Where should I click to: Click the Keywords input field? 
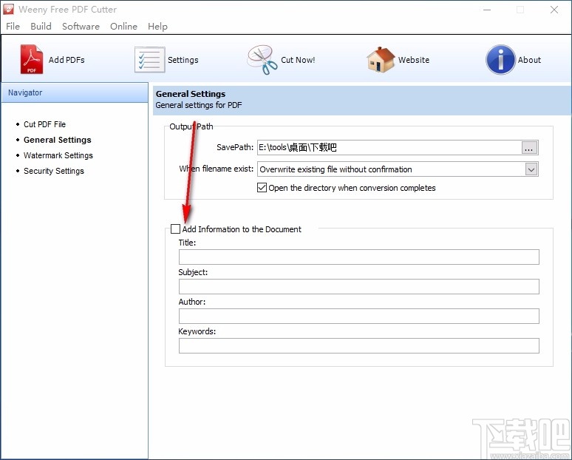[359, 345]
